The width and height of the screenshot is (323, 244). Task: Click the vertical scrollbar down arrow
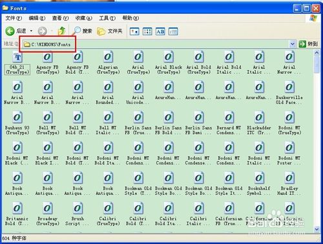coord(317,229)
